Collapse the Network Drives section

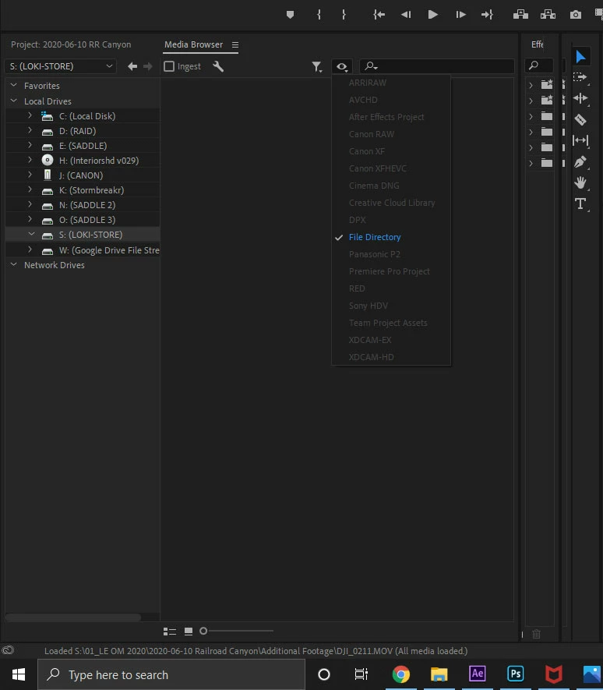[x=14, y=264]
